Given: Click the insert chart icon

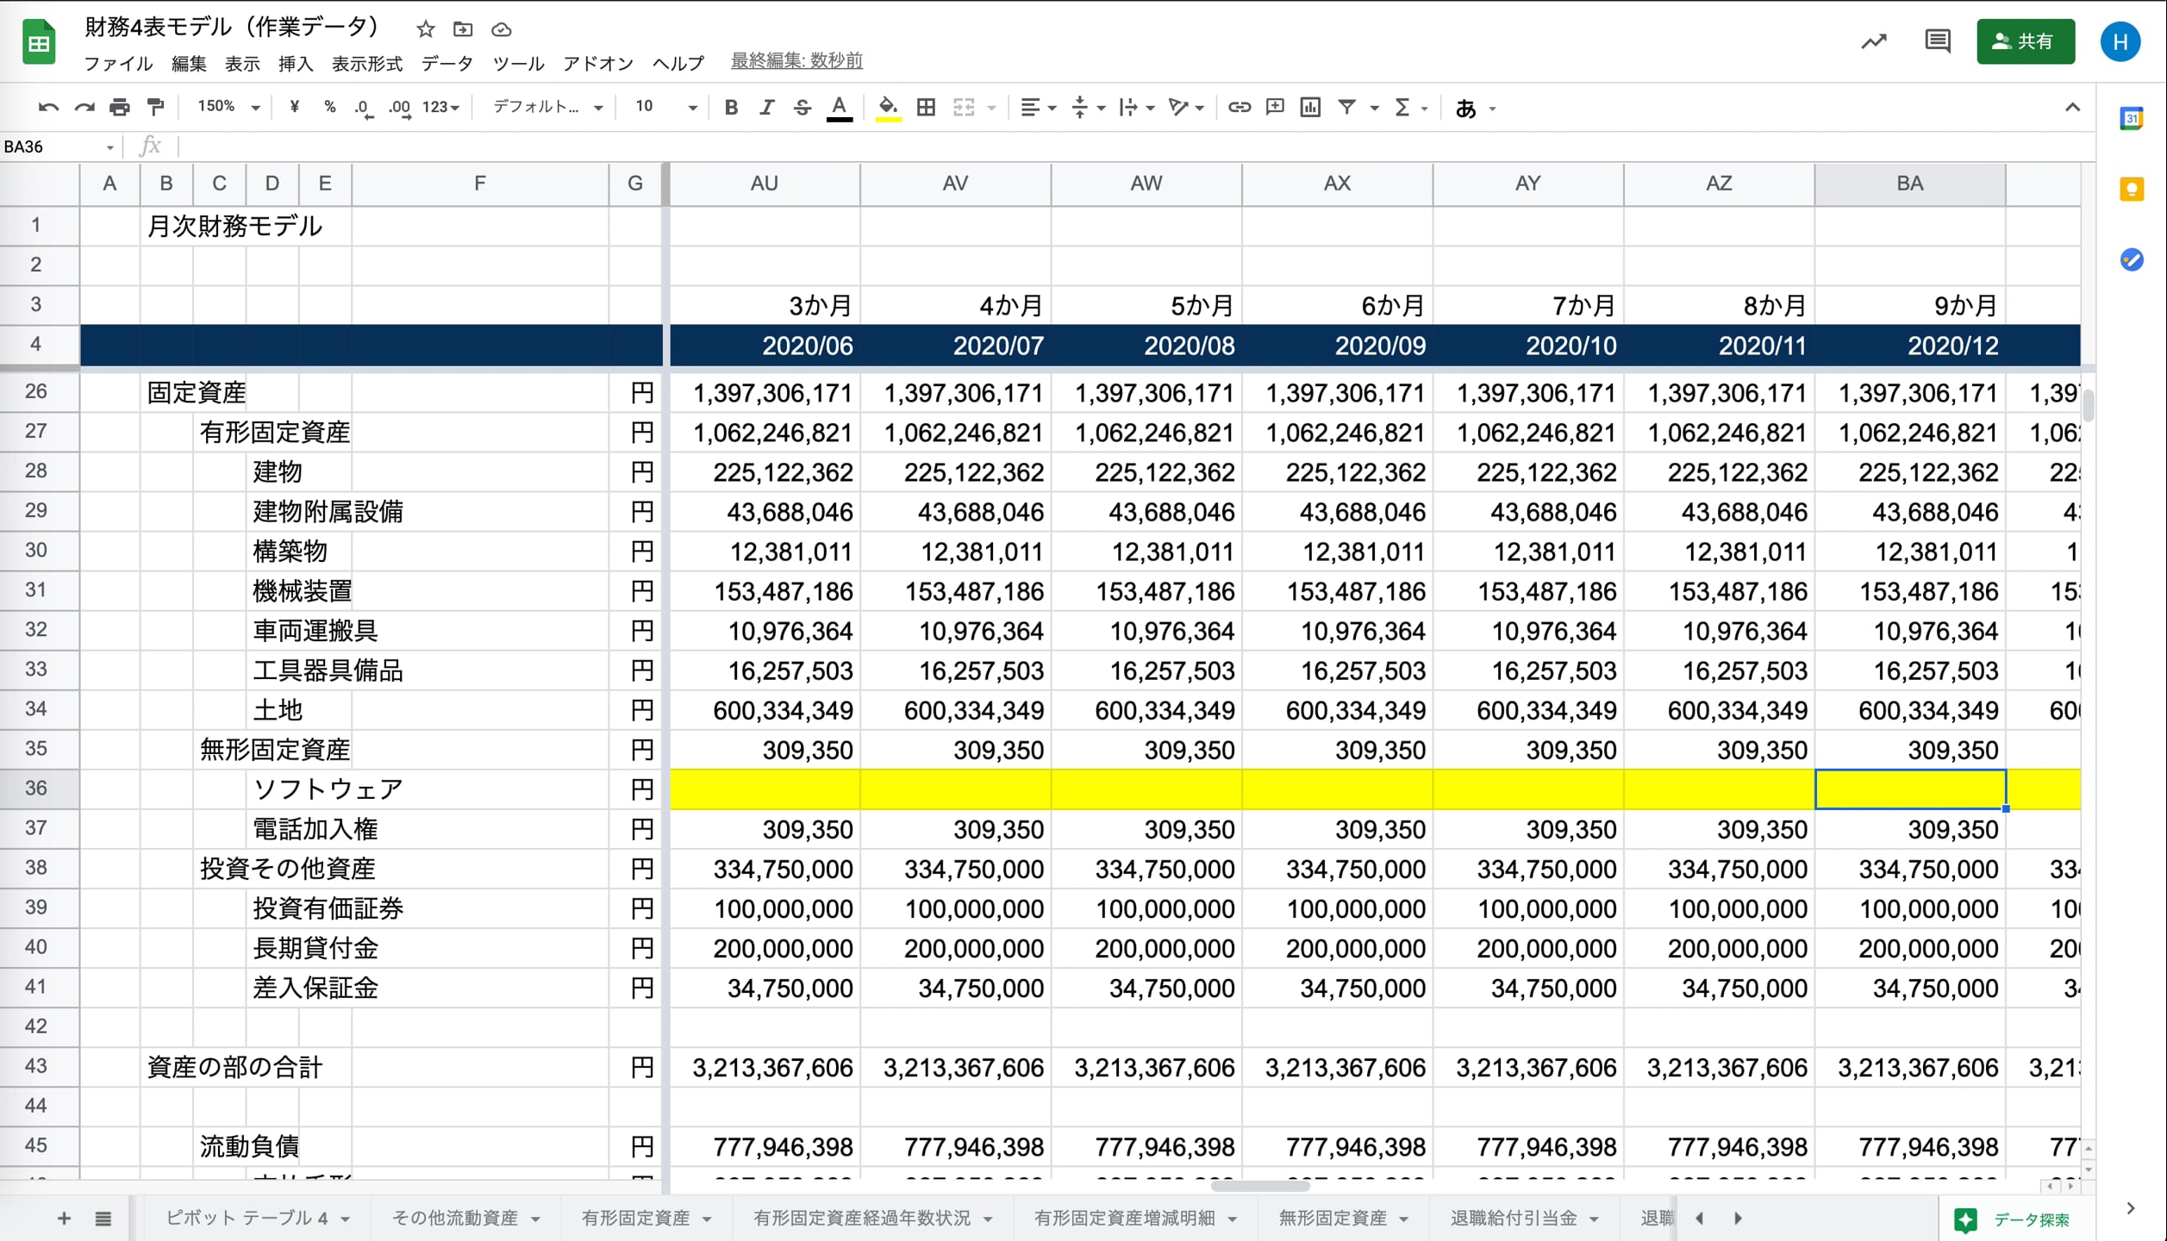Looking at the screenshot, I should (1310, 108).
